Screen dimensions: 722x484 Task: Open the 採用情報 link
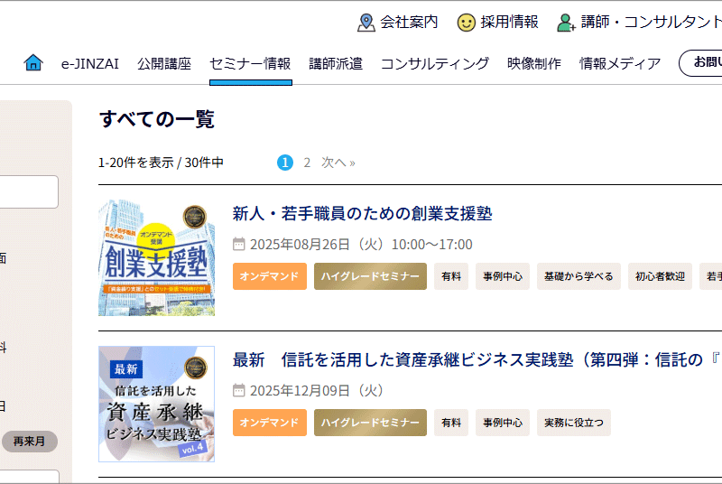click(x=509, y=22)
